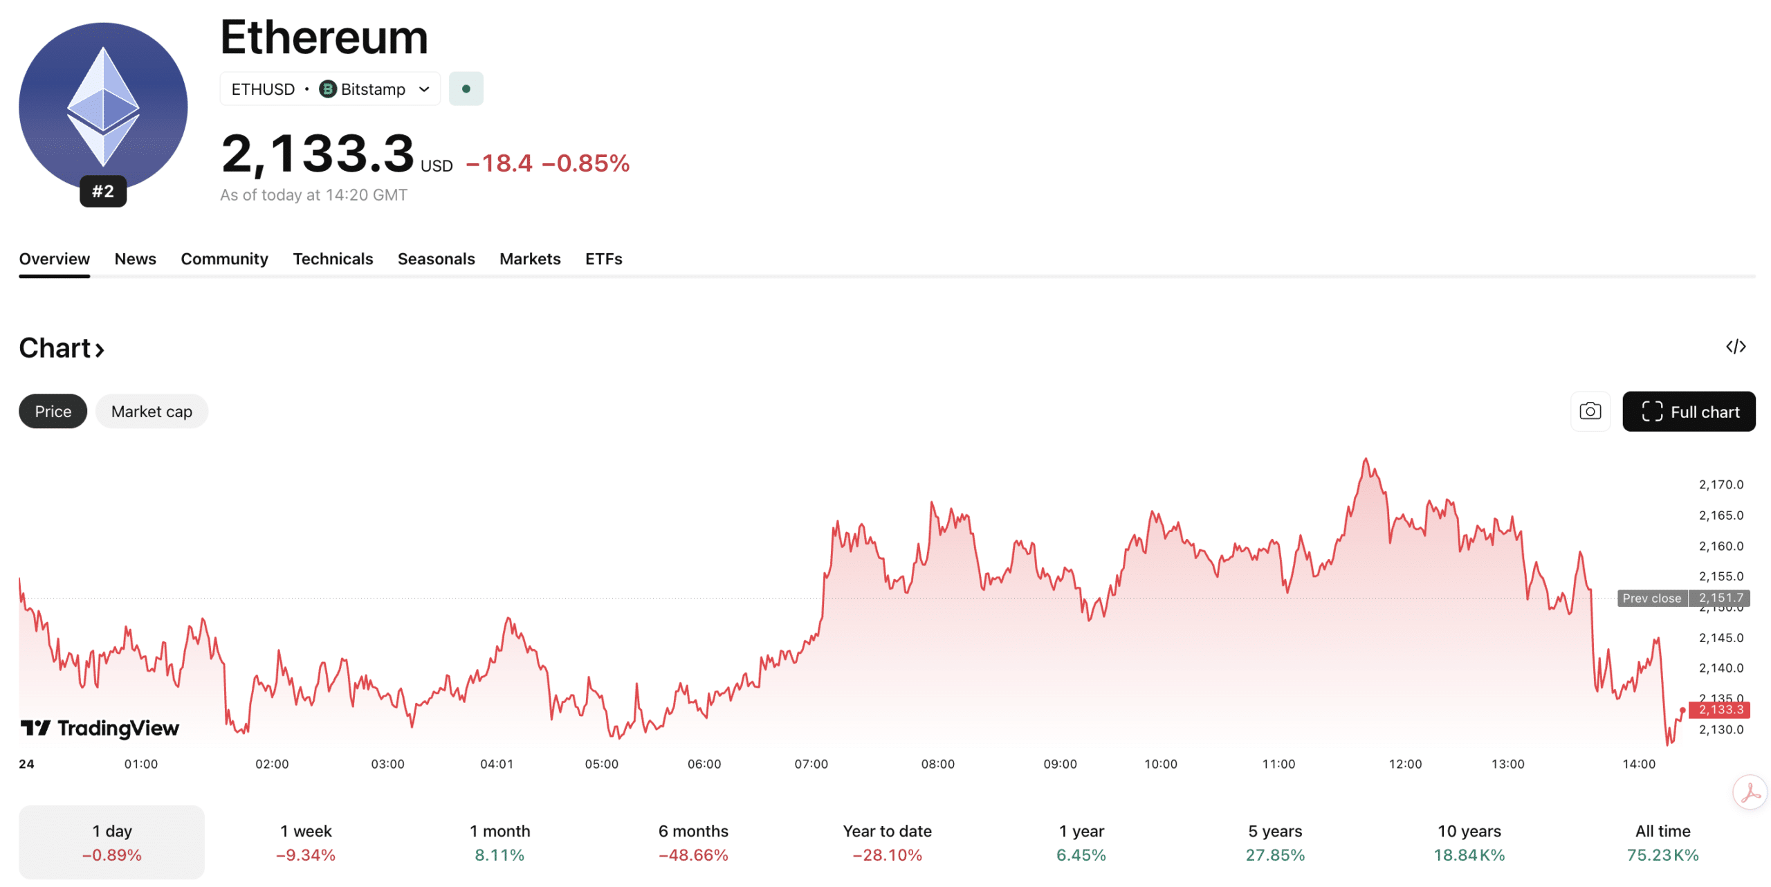This screenshot has width=1771, height=887.
Task: Click the Prev close 2,151.7 label
Action: pyautogui.click(x=1683, y=598)
